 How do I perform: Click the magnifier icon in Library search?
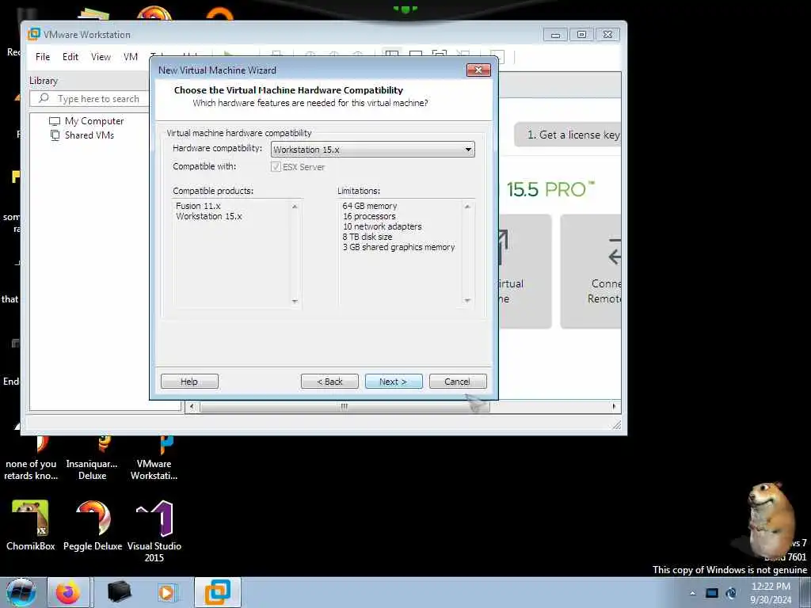44,98
